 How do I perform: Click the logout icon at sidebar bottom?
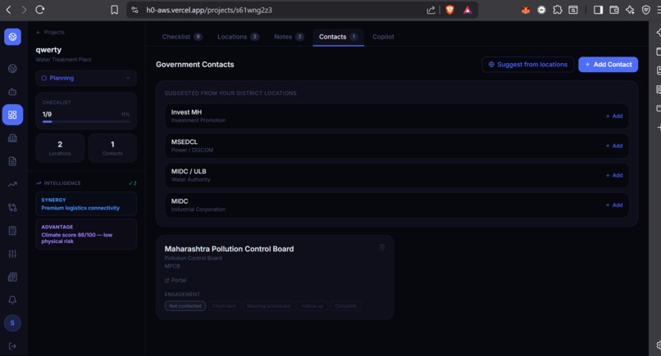click(x=12, y=346)
